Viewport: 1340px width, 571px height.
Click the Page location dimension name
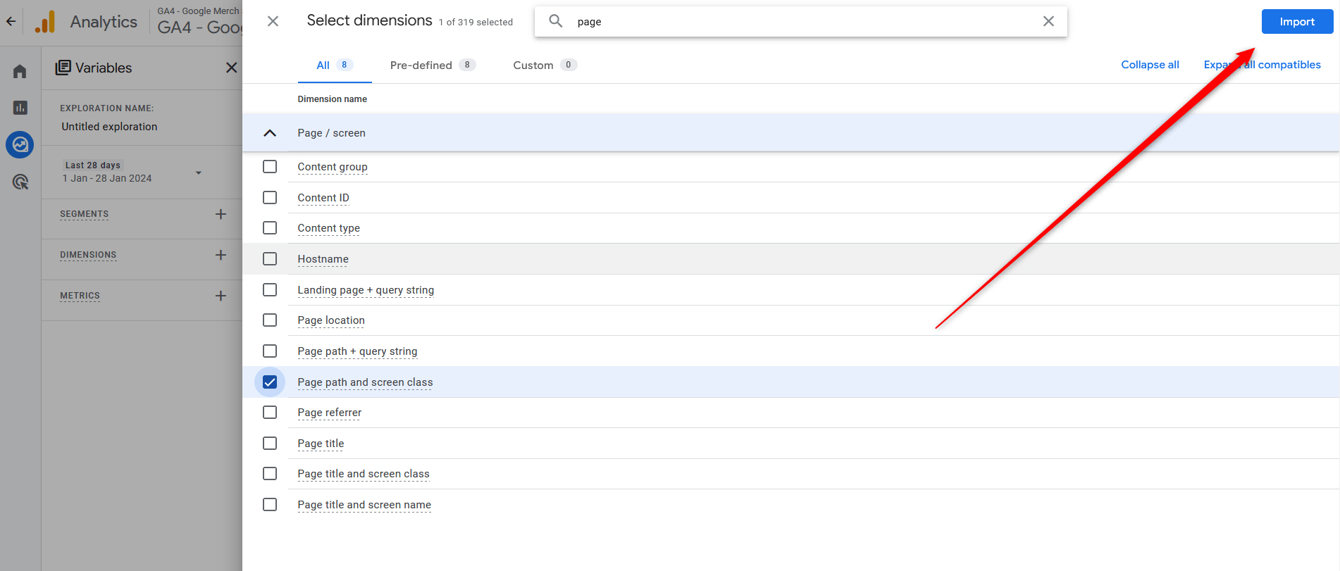point(331,320)
